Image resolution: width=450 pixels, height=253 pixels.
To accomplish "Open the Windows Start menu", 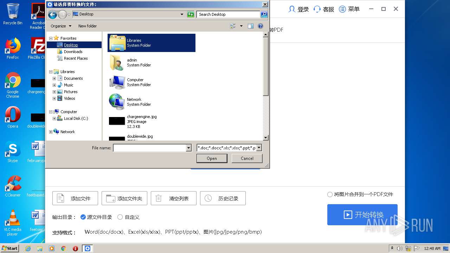I will point(10,248).
